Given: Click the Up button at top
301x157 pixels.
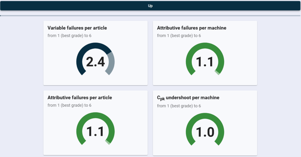Looking at the screenshot, I should coord(150,6).
